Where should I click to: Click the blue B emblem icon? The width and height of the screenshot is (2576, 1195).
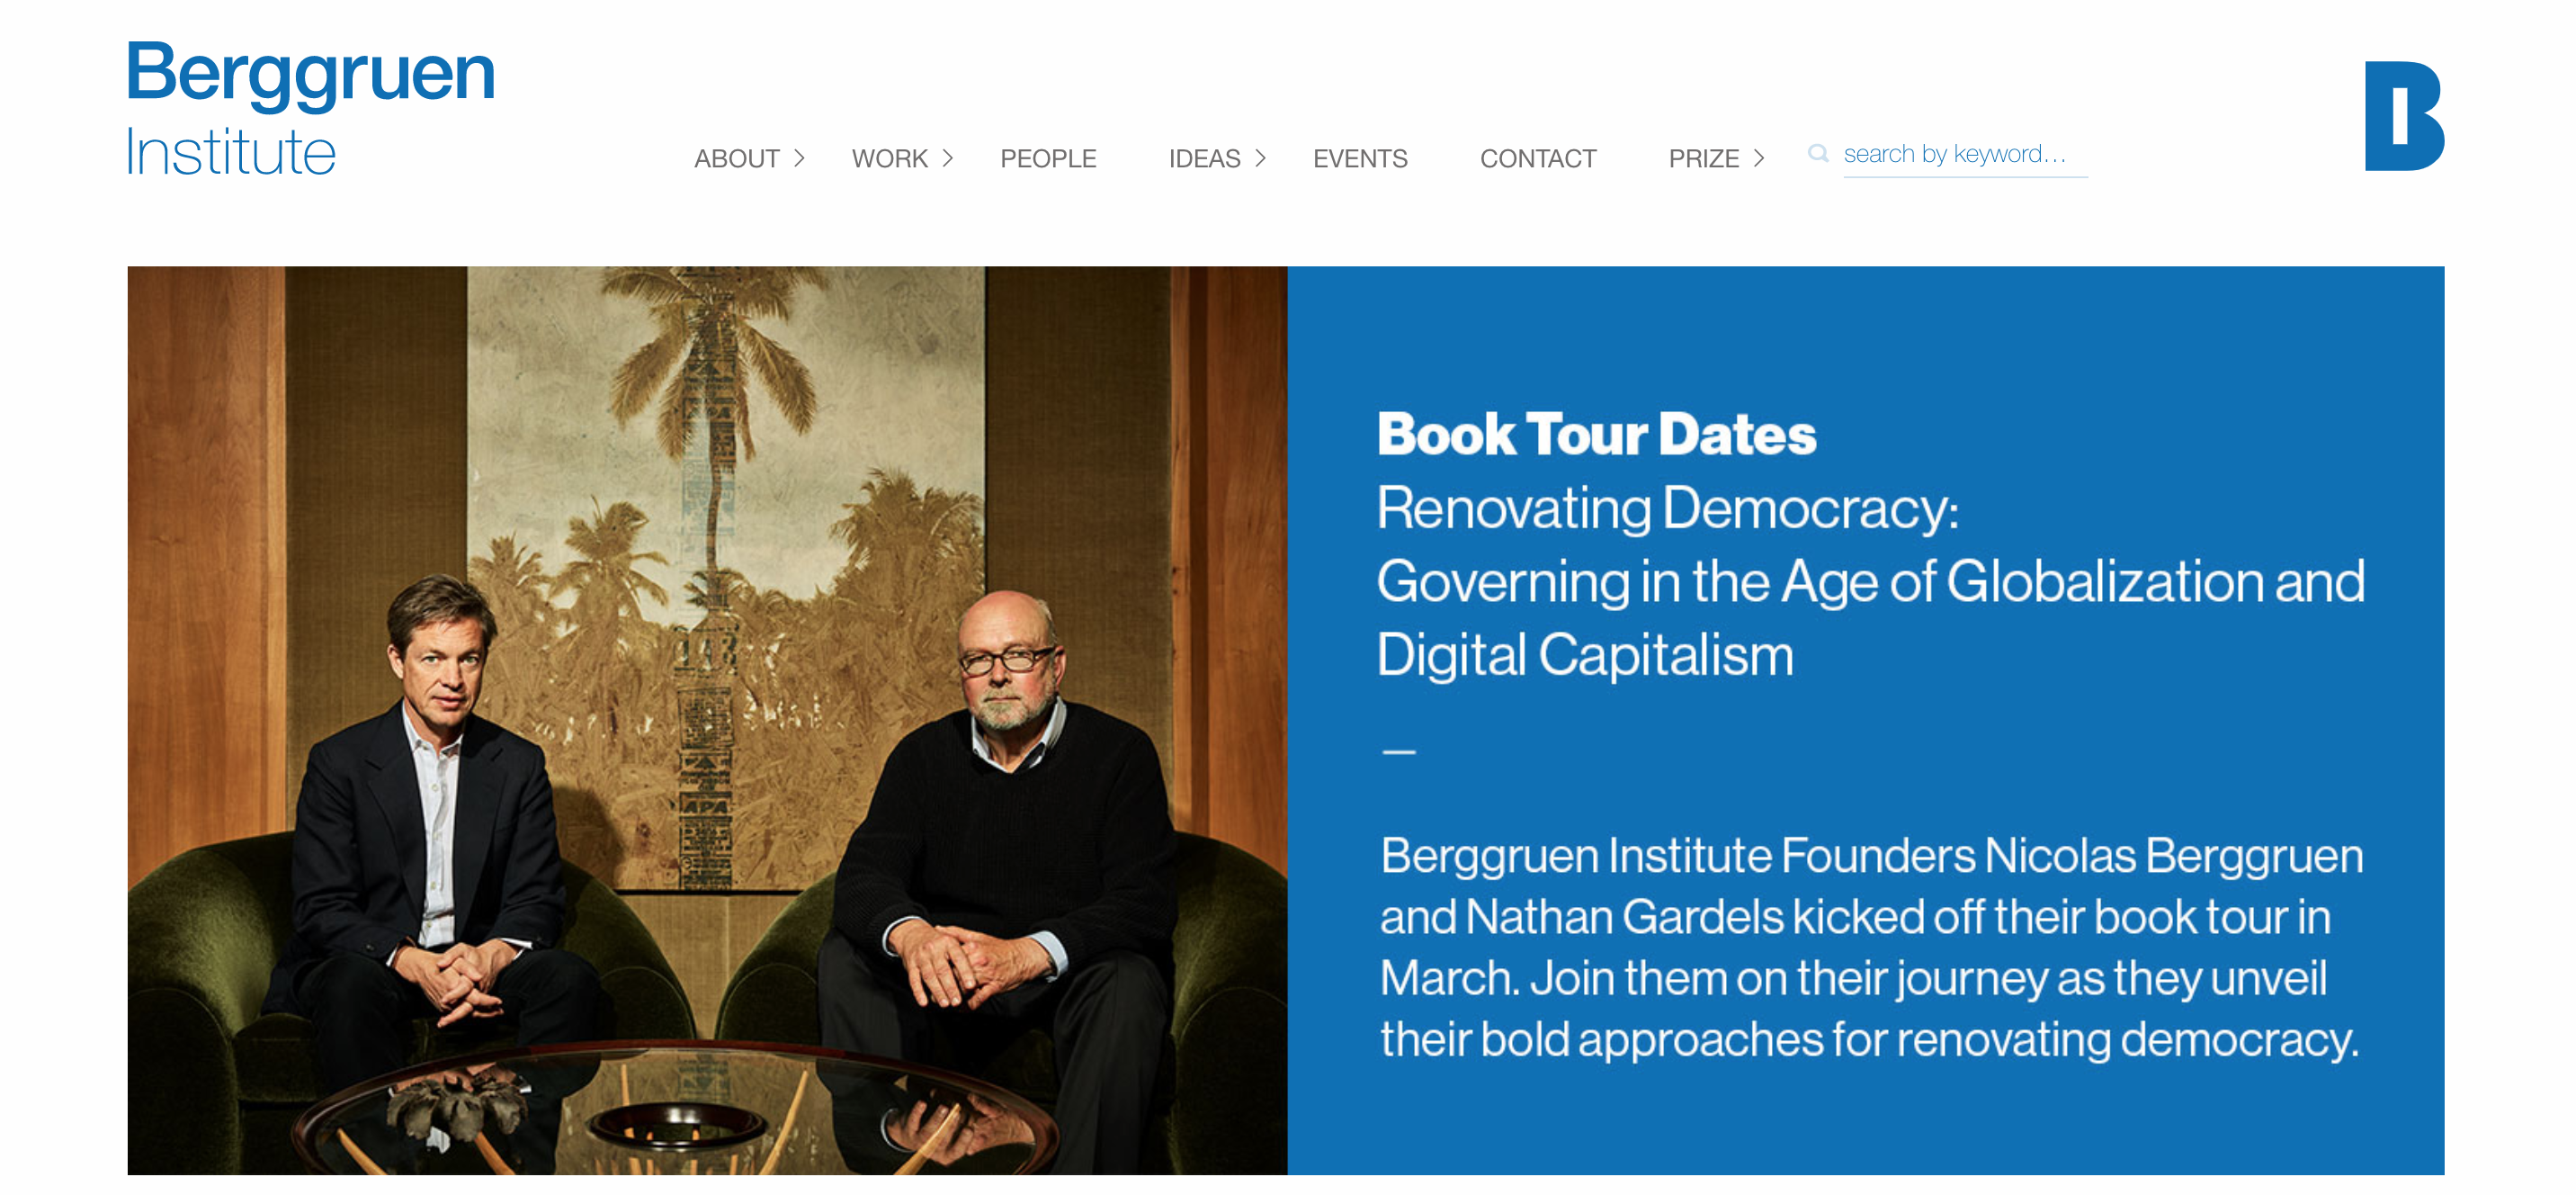pyautogui.click(x=2403, y=116)
